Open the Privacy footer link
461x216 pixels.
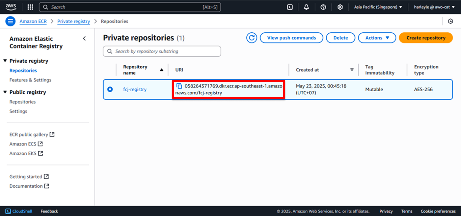pyautogui.click(x=386, y=211)
